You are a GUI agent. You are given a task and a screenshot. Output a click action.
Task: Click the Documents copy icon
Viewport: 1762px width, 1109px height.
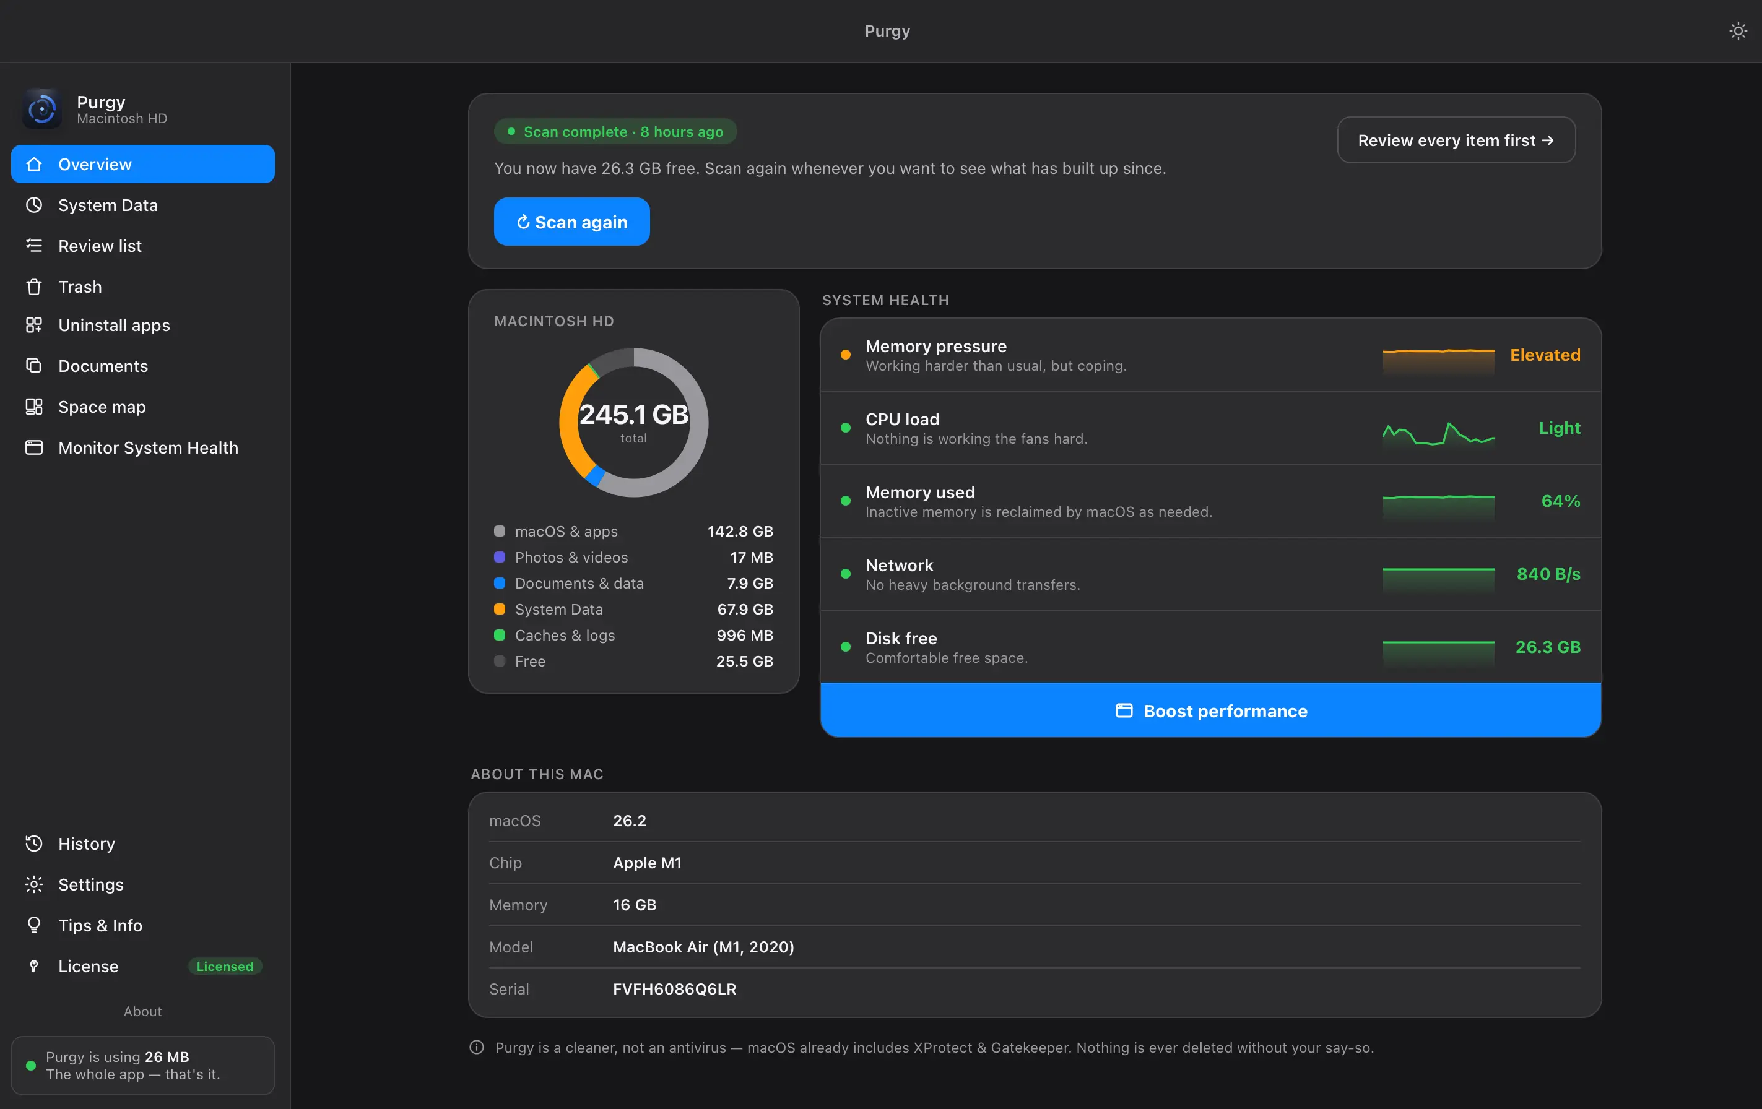click(33, 366)
